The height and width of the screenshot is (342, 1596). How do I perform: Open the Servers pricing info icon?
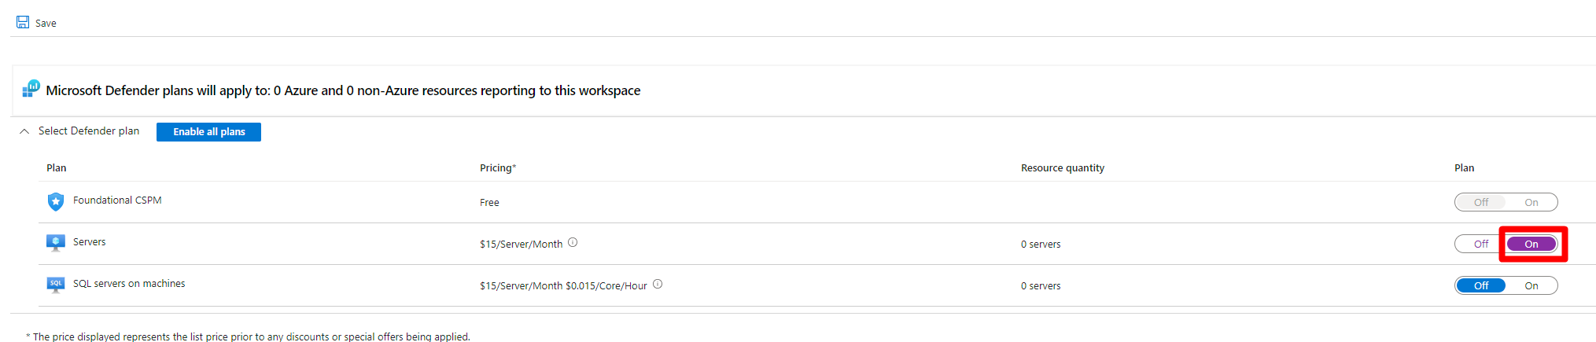573,242
